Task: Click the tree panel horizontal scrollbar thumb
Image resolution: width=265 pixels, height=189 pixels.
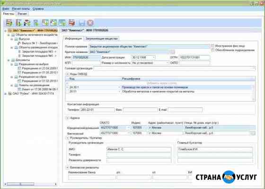Action: pyautogui.click(x=20, y=184)
